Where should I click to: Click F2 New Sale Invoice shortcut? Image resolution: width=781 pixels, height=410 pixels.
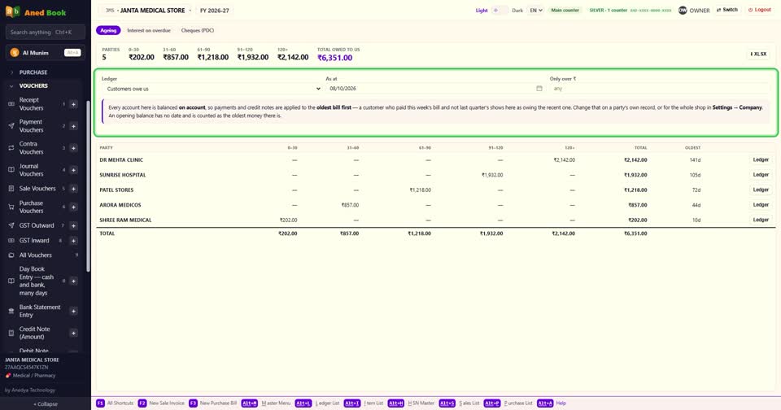coord(161,403)
